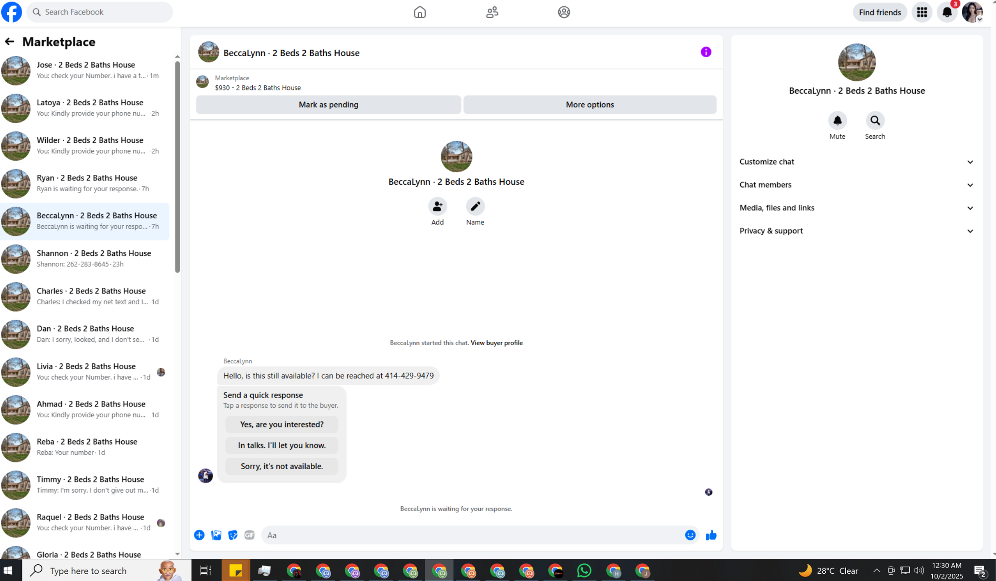Click the Add people icon
The height and width of the screenshot is (581, 996).
[x=437, y=206]
